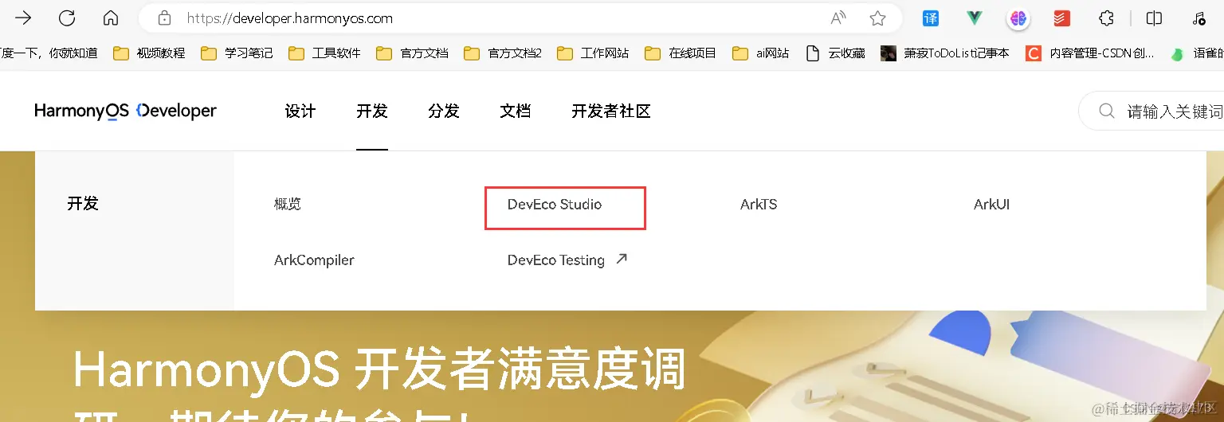
Task: Open the 萧寂ToDoList记事本 bookmark
Action: pos(945,53)
